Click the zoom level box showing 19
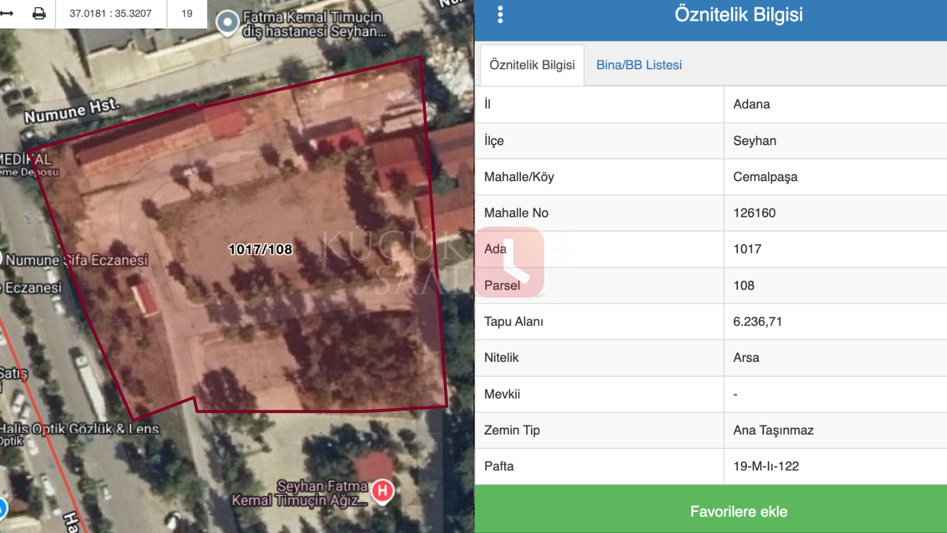947x533 pixels. click(x=187, y=14)
